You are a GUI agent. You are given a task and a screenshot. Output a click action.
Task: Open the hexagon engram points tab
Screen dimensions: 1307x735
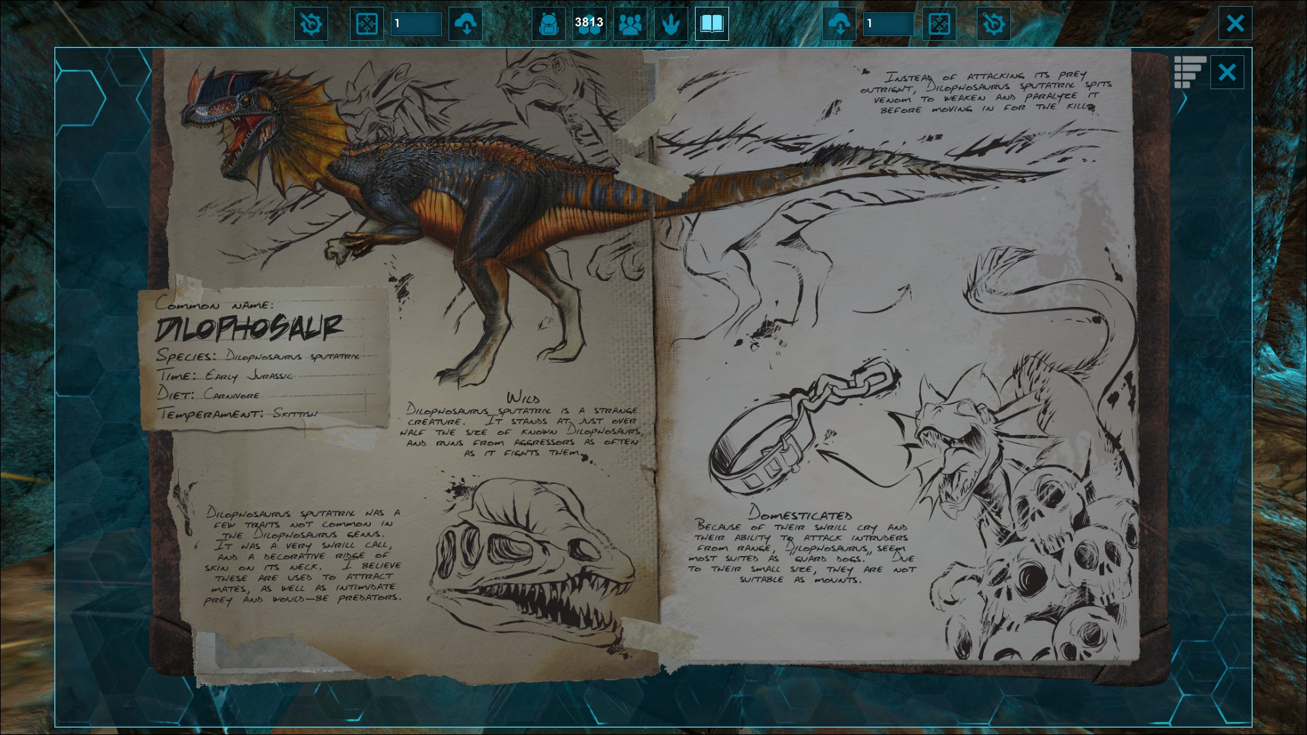[x=589, y=24]
